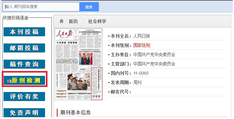The image size is (234, 119).
Task: Open 邮箱投稿 email submission
Action: click(x=24, y=48)
